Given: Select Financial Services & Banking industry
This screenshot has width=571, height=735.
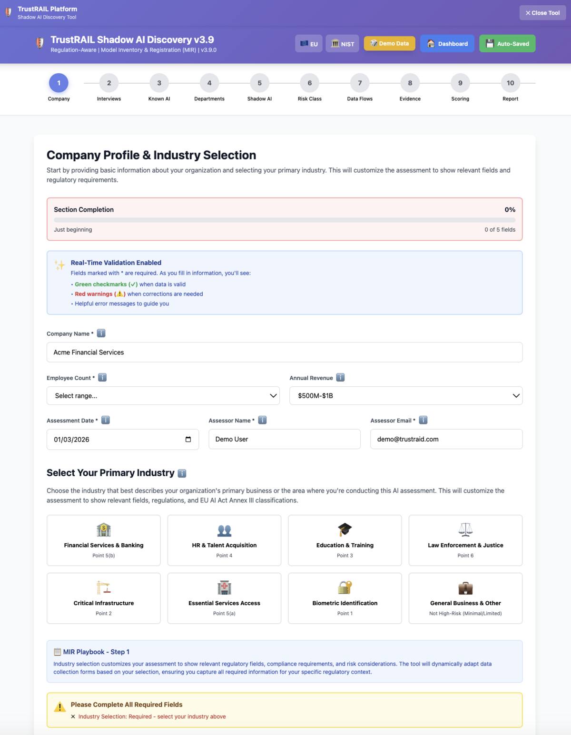Looking at the screenshot, I should pyautogui.click(x=103, y=540).
